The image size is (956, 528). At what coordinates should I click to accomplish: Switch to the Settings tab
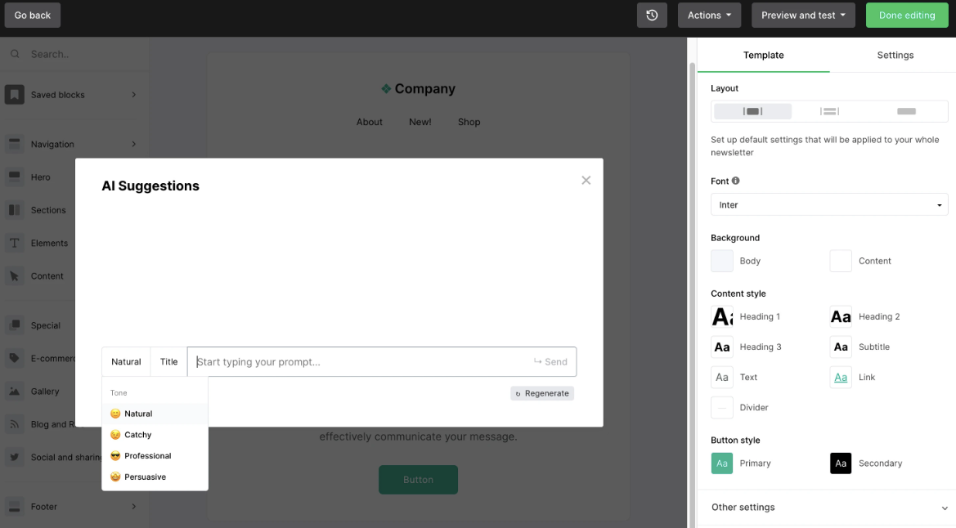[x=895, y=55]
